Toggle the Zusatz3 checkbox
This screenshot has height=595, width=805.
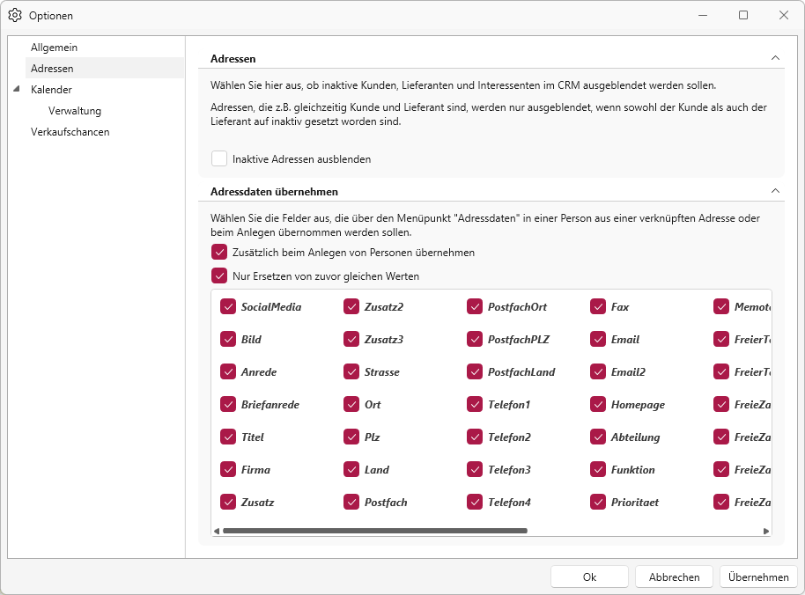[351, 339]
